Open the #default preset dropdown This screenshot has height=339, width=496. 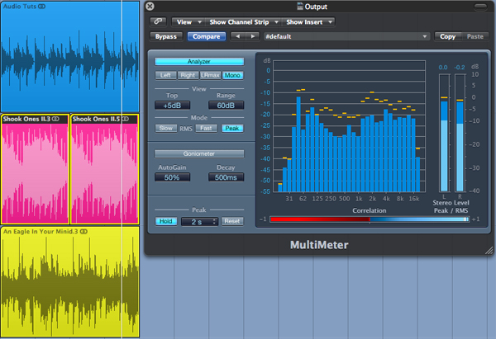pos(346,36)
